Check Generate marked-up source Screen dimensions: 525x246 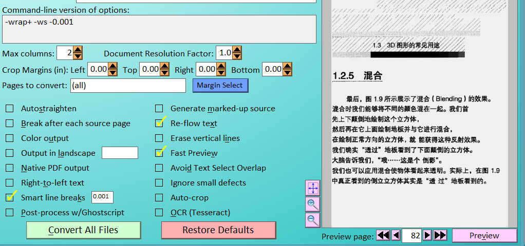[159, 109]
